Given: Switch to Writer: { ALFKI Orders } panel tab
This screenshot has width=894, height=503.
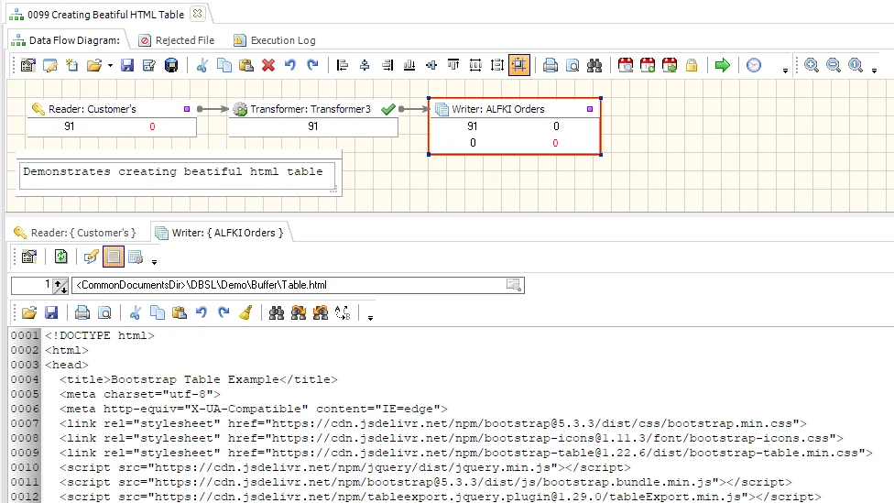Looking at the screenshot, I should coord(220,233).
